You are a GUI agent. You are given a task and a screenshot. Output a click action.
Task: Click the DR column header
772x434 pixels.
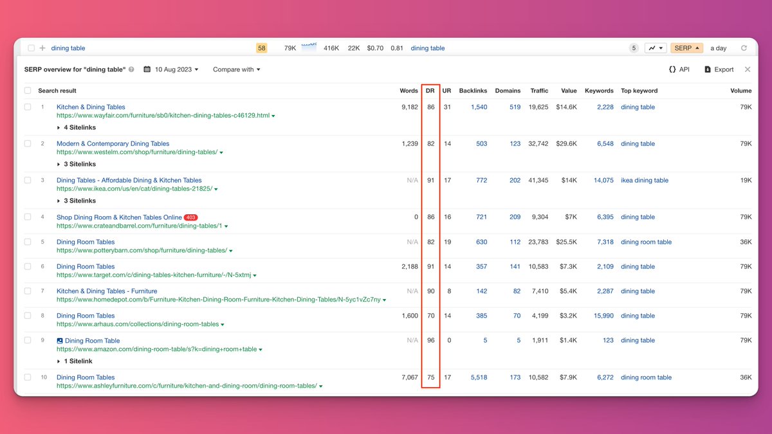[x=430, y=91]
